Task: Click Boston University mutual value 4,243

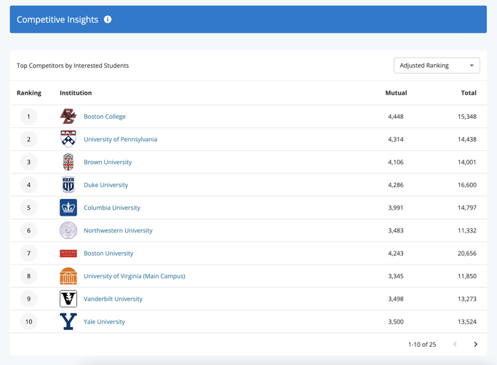Action: coord(396,254)
